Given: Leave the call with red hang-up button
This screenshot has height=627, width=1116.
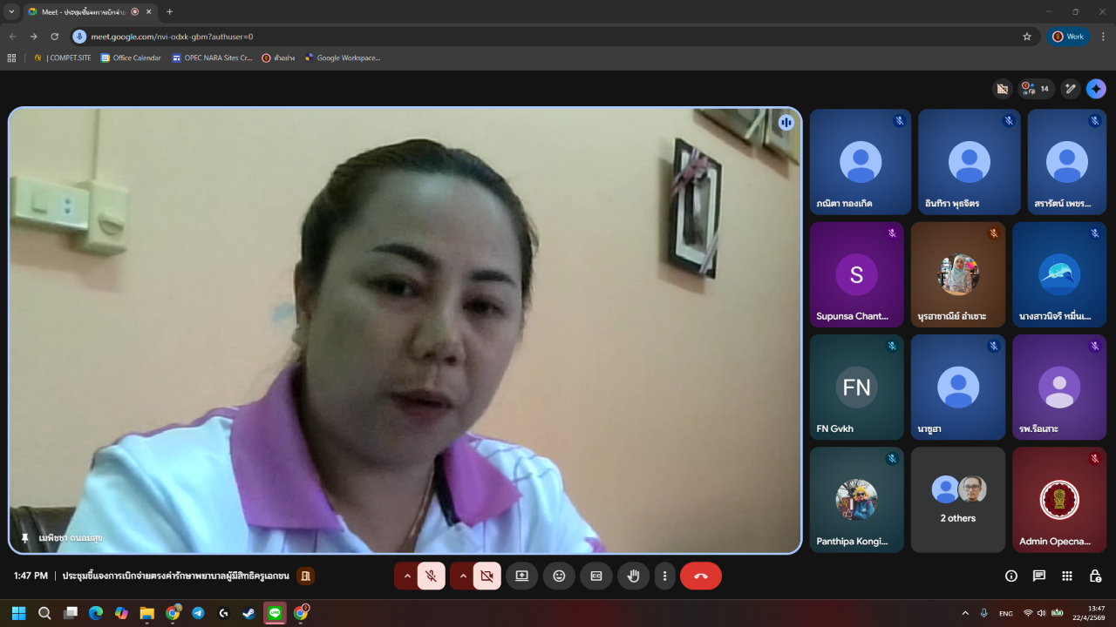Looking at the screenshot, I should [700, 576].
